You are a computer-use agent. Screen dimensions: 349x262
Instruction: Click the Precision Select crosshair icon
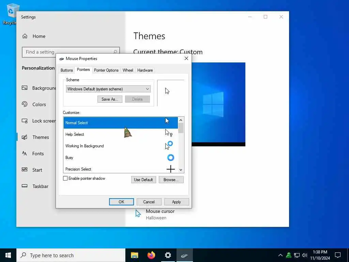[x=170, y=169]
